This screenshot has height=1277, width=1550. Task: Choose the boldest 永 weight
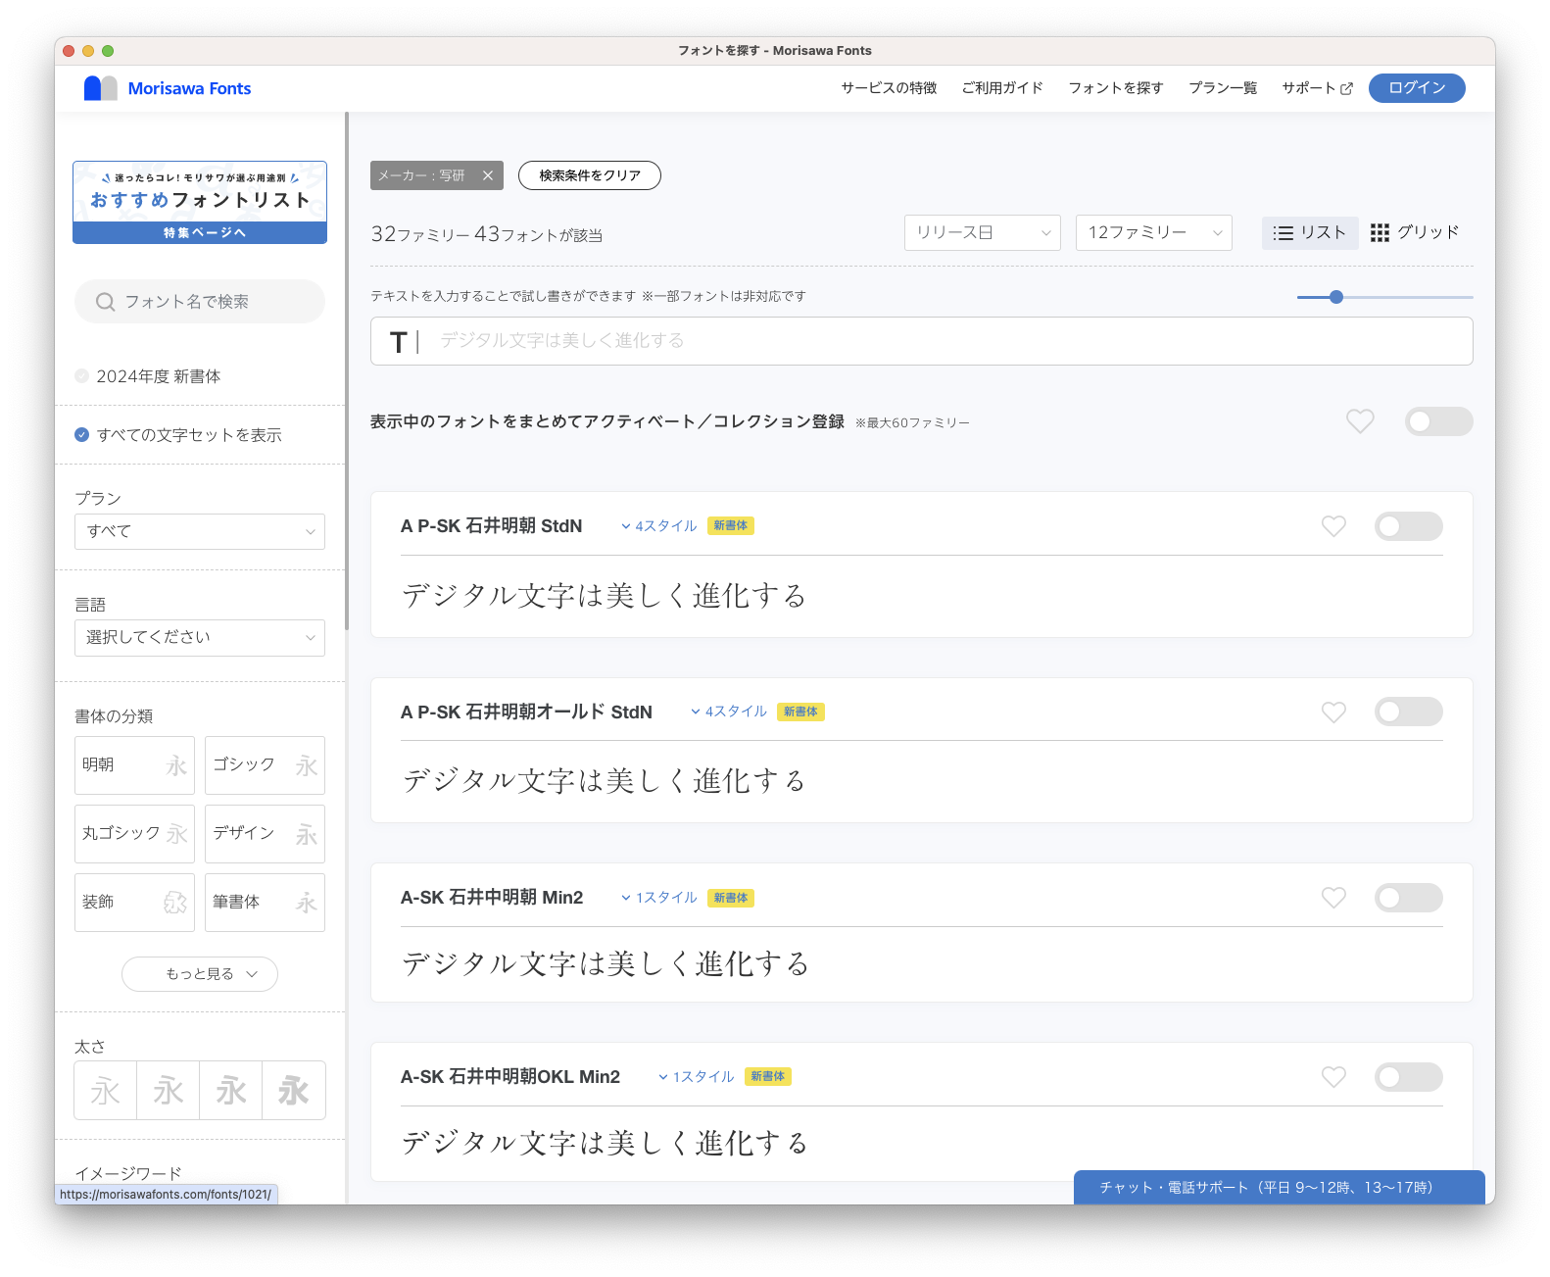[294, 1090]
